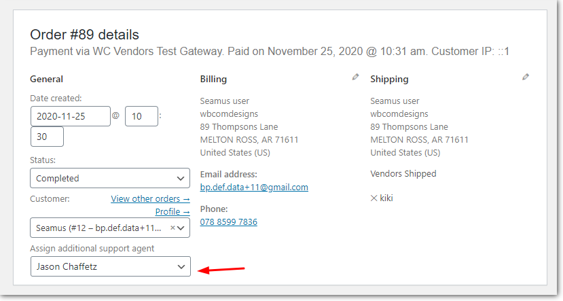Open the Status dropdown showing Completed
The width and height of the screenshot is (563, 301).
click(110, 178)
